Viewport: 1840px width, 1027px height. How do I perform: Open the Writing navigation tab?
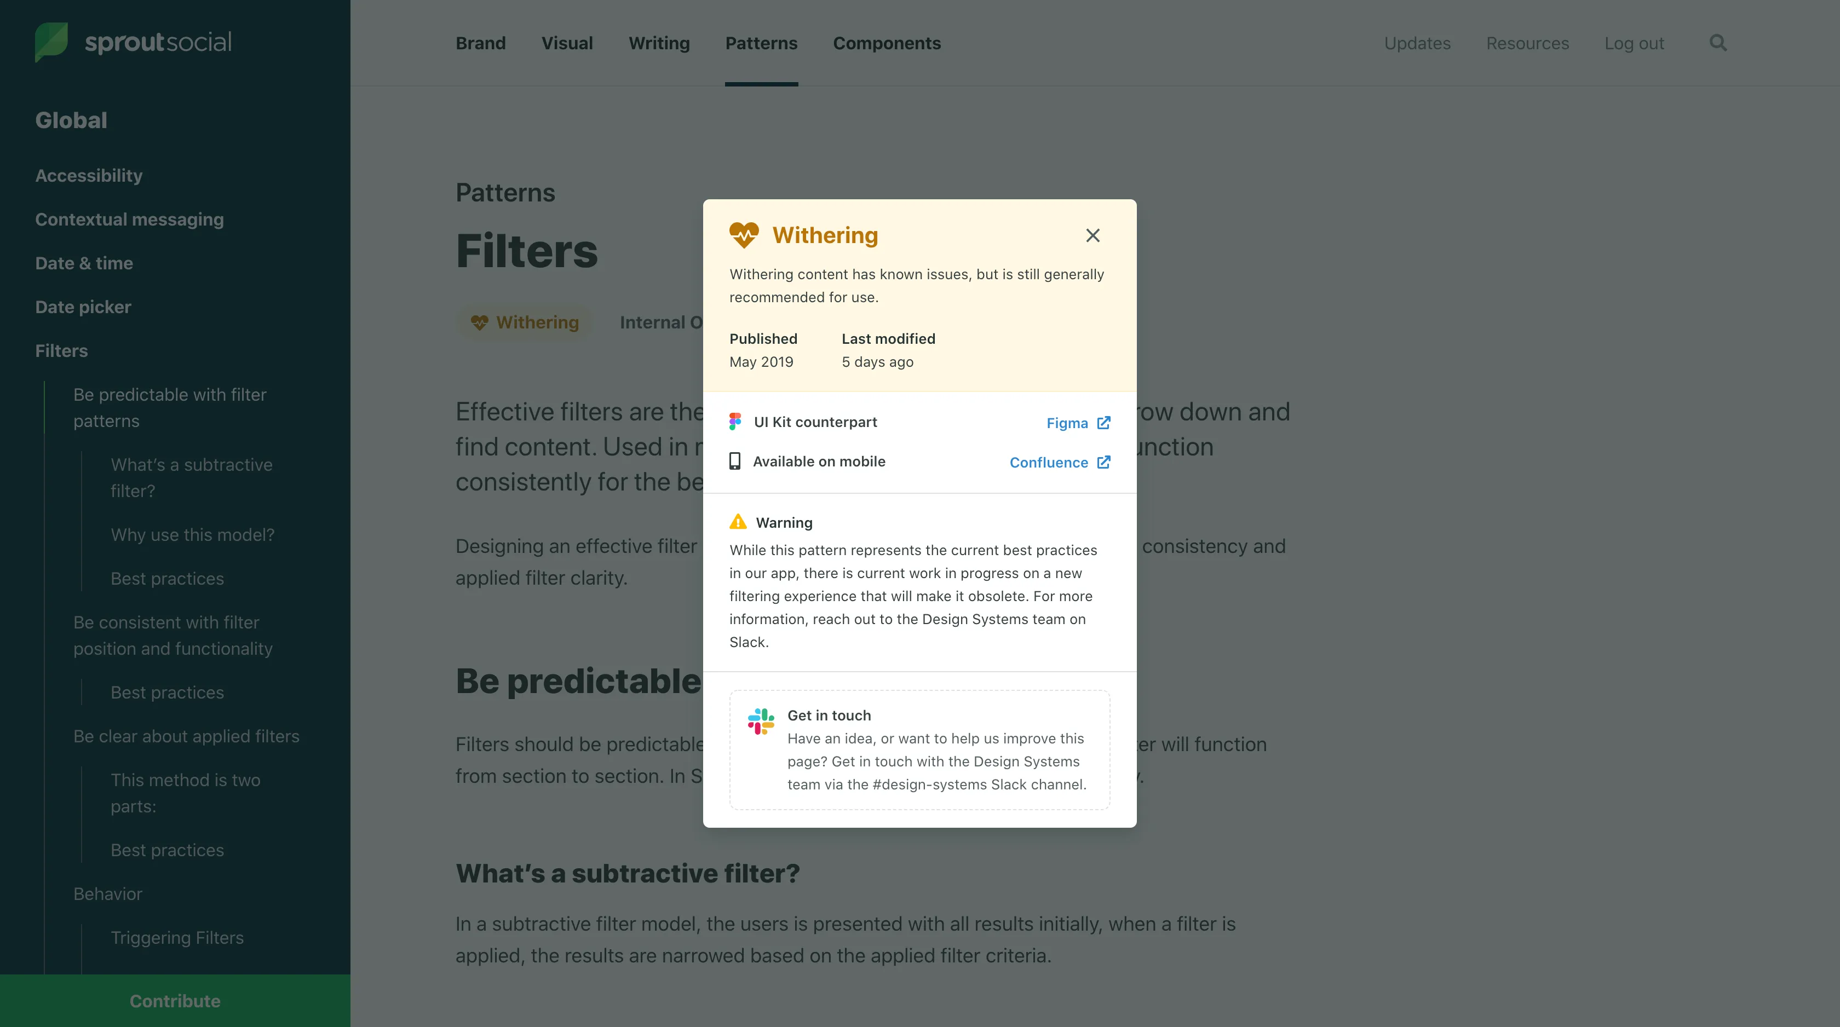pyautogui.click(x=659, y=43)
